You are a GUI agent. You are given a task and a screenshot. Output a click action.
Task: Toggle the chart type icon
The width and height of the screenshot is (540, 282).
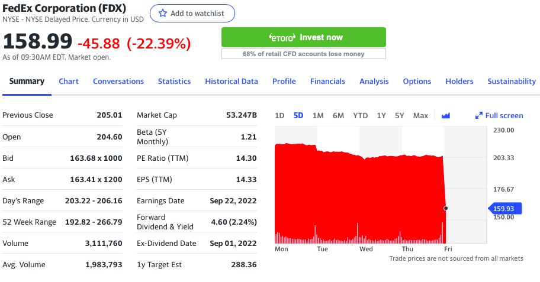tap(446, 115)
